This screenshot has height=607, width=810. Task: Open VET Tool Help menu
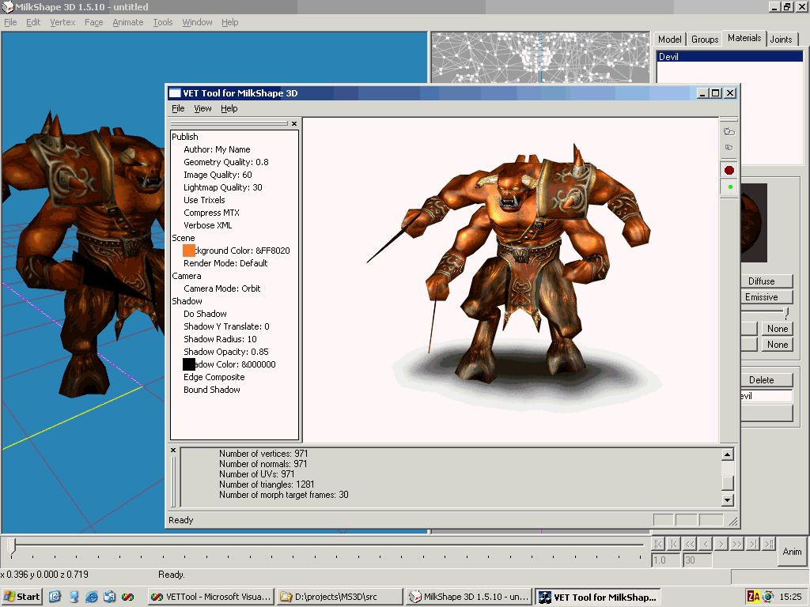[x=229, y=108]
